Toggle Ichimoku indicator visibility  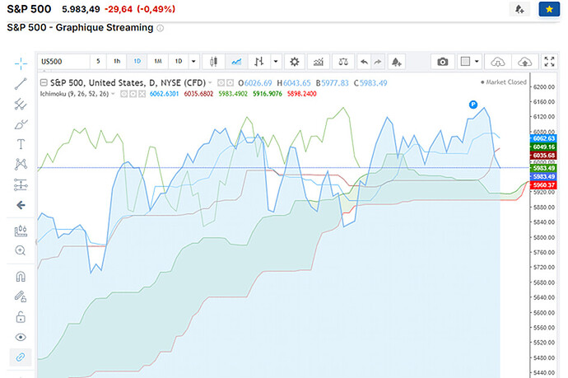coord(123,94)
